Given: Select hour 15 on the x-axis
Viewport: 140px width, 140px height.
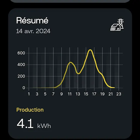Looking at the screenshot, I should click(86, 94).
